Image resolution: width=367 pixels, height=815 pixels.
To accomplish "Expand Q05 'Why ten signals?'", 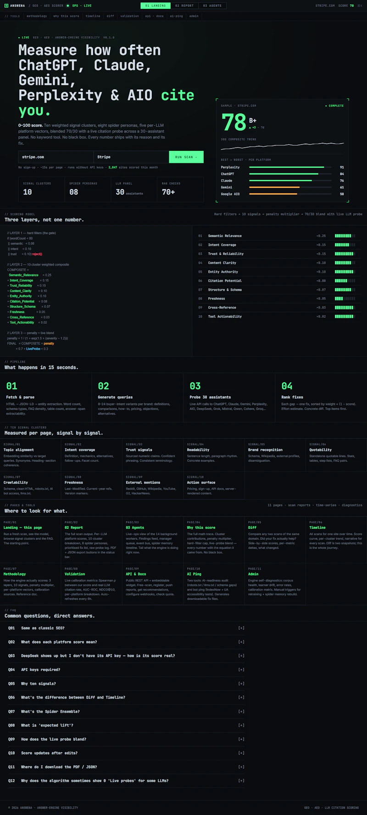I will coord(126,683).
